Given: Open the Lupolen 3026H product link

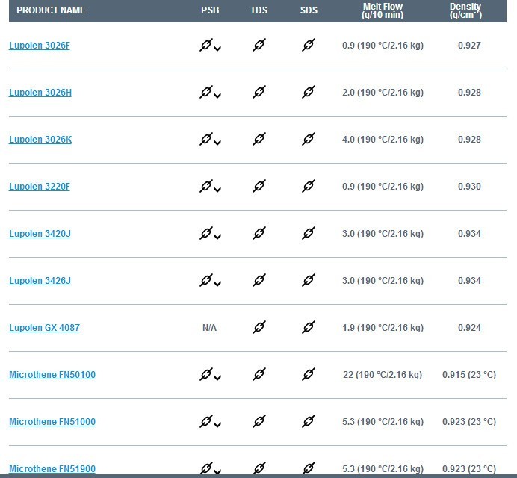Looking at the screenshot, I should [40, 93].
